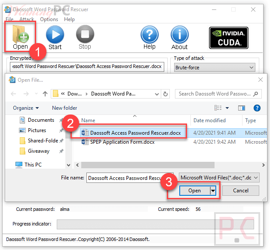The image size is (270, 250).
Task: Select This PC in navigation pane
Action: pos(28,165)
